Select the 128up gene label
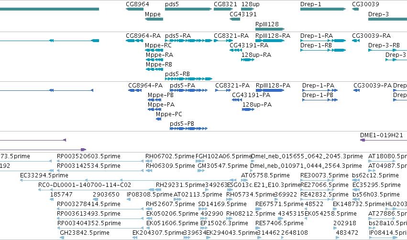The width and height of the screenshot is (407, 240). point(250,4)
